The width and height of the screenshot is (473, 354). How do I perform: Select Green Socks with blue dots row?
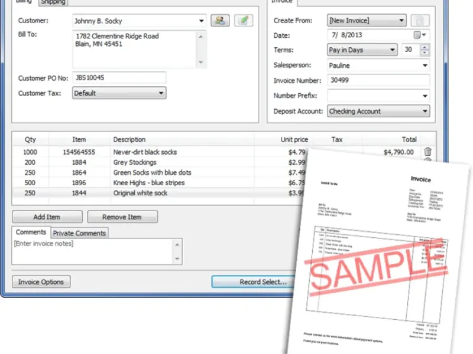pyautogui.click(x=159, y=172)
